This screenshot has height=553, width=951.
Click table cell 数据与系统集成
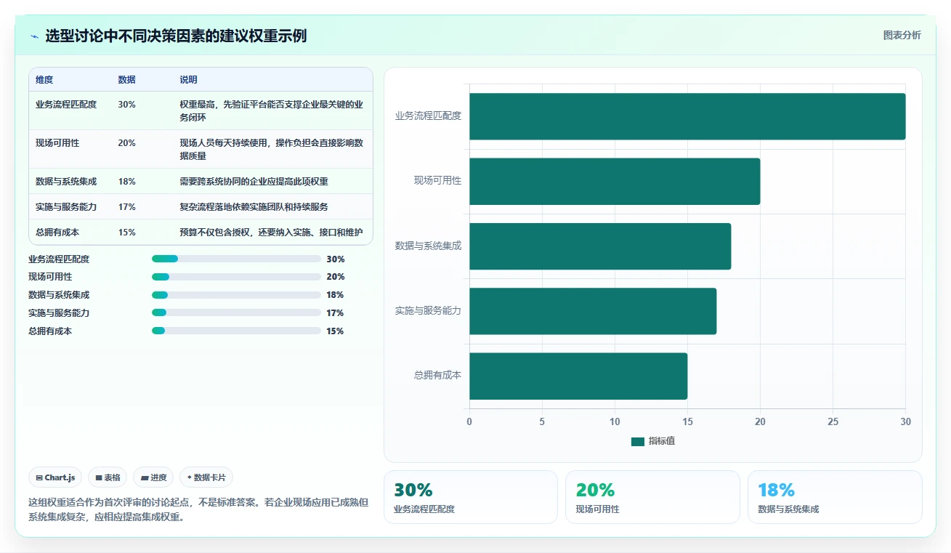click(x=66, y=182)
